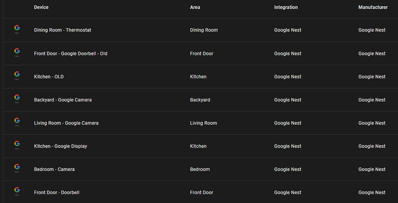398x203 pixels.
Task: Open Front Door - Google Doorbell - Old
Action: pos(71,53)
